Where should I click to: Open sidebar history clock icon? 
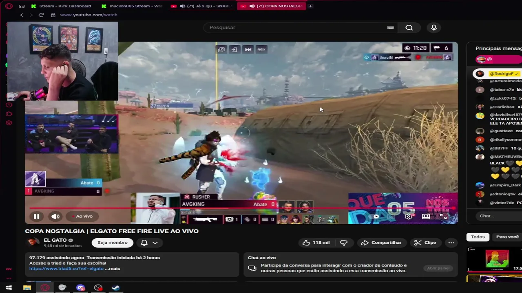(x=9, y=105)
